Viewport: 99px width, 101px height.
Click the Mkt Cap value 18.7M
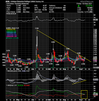click(44, 10)
